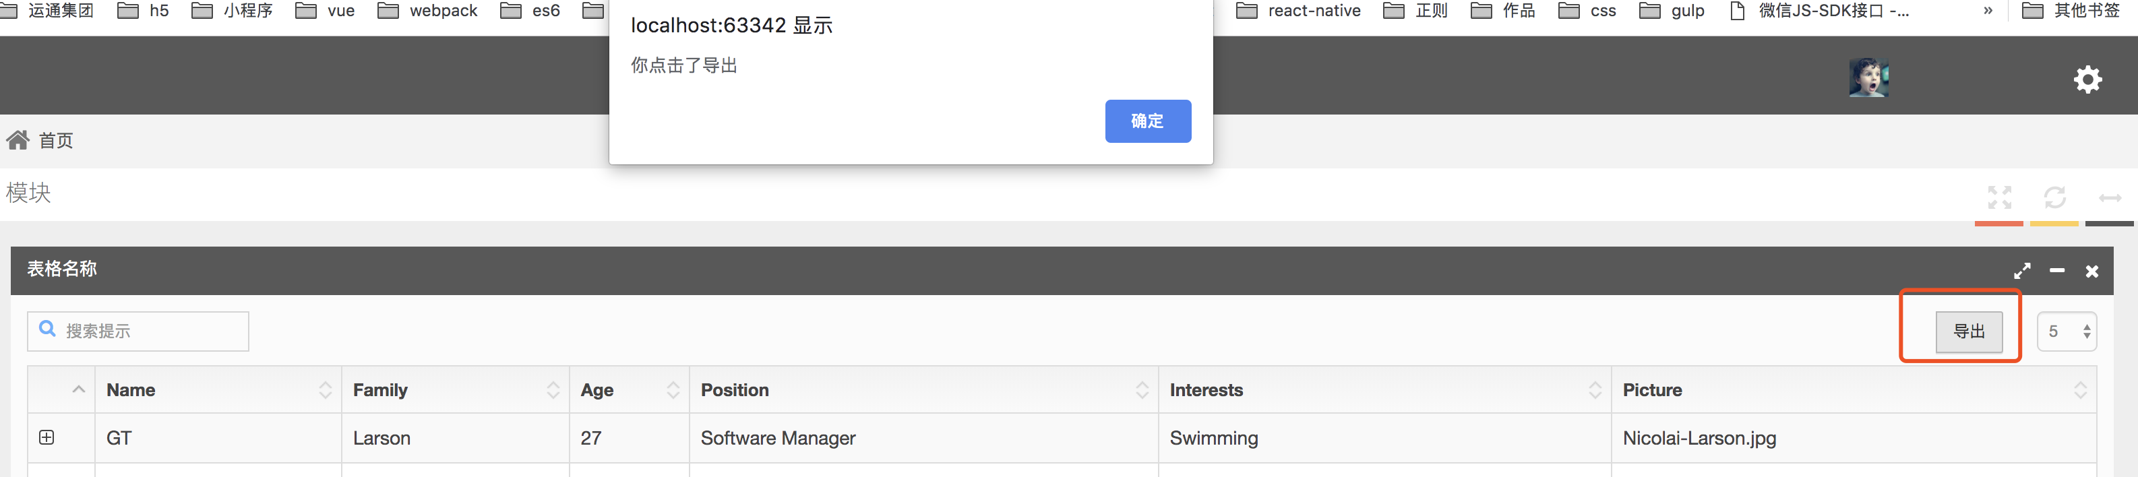Click the settings gear icon
2138x477 pixels.
(x=2087, y=79)
